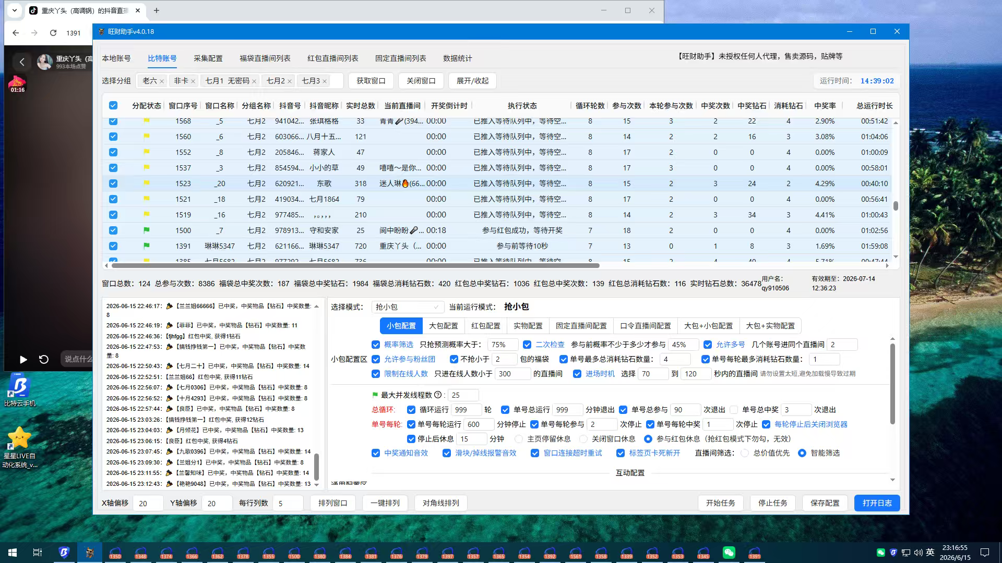Toggle the 允许参与粉丝团 checkbox

coord(376,359)
